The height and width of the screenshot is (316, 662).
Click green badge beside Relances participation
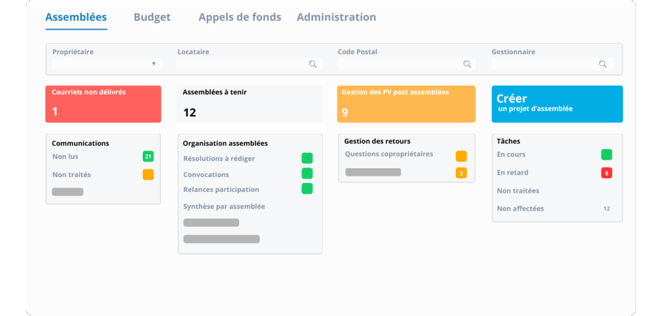click(x=307, y=189)
